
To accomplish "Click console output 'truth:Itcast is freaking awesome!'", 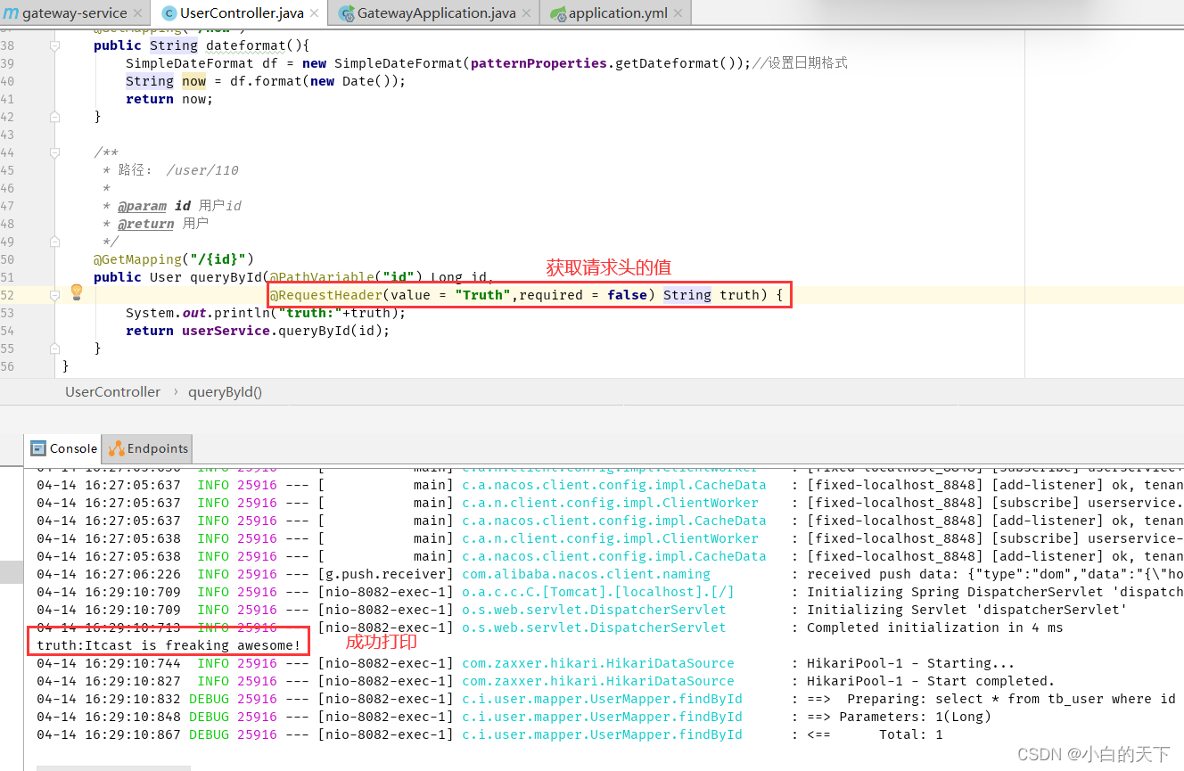I will (x=169, y=644).
